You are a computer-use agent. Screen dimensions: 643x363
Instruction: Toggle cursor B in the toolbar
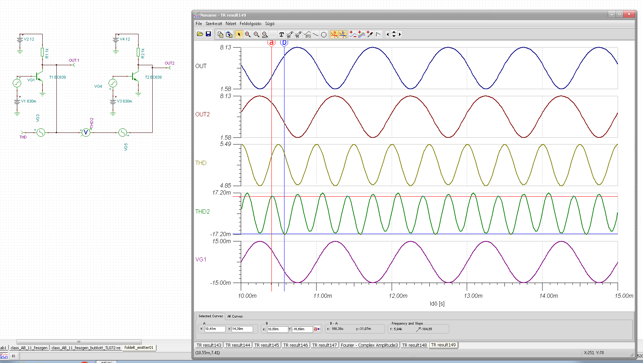click(343, 34)
